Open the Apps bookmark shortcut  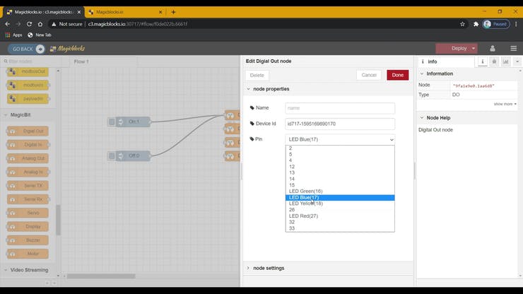click(13, 35)
